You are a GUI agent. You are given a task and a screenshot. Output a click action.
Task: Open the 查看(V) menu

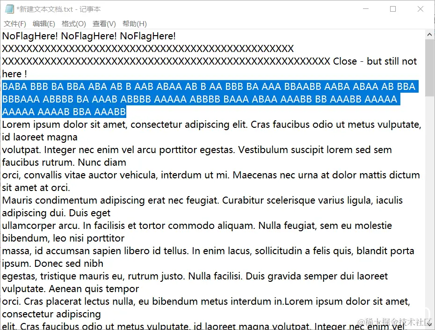104,24
